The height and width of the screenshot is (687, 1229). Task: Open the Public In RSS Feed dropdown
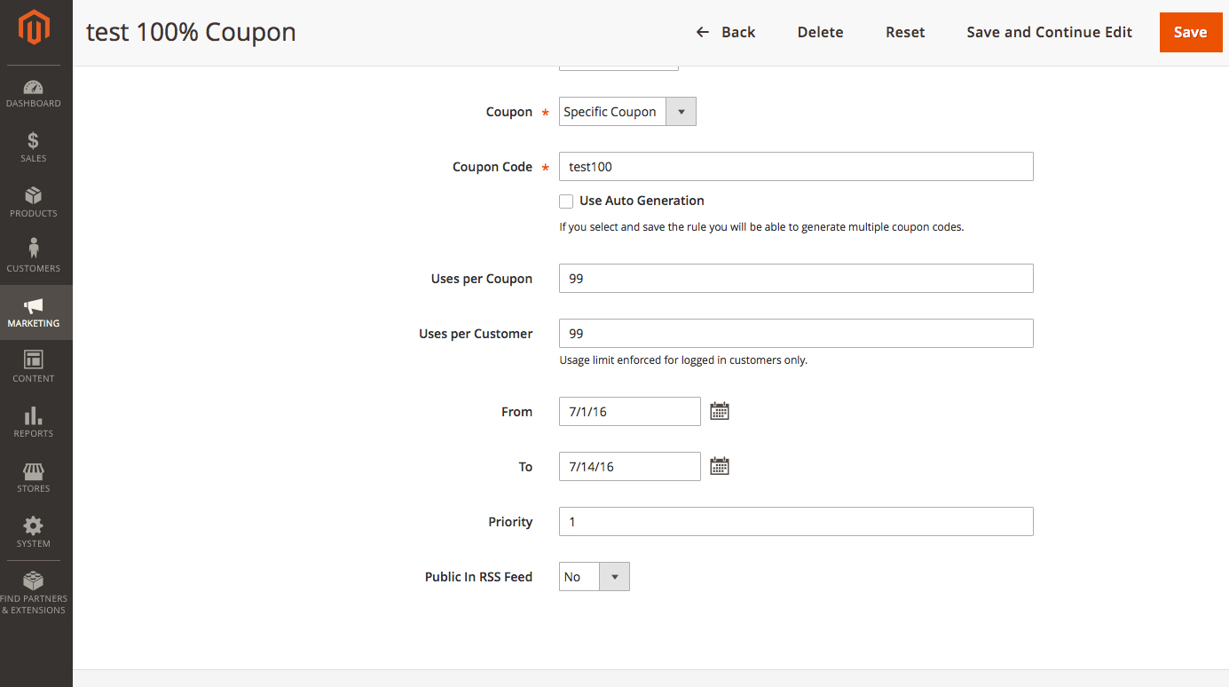tap(595, 577)
